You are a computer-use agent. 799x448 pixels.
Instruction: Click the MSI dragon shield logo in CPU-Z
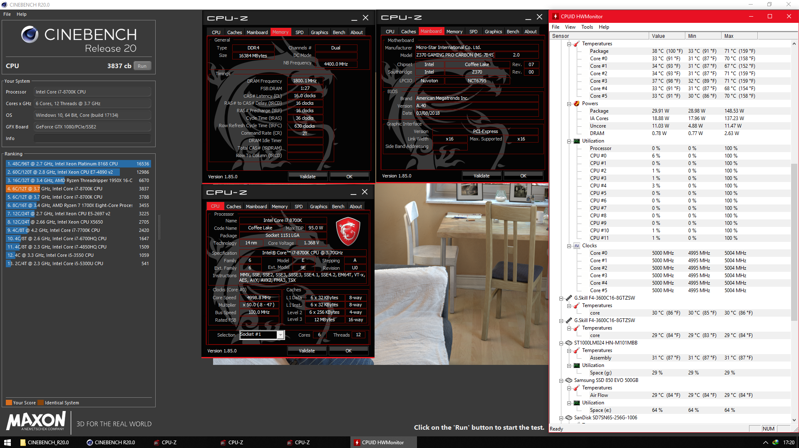(x=348, y=231)
